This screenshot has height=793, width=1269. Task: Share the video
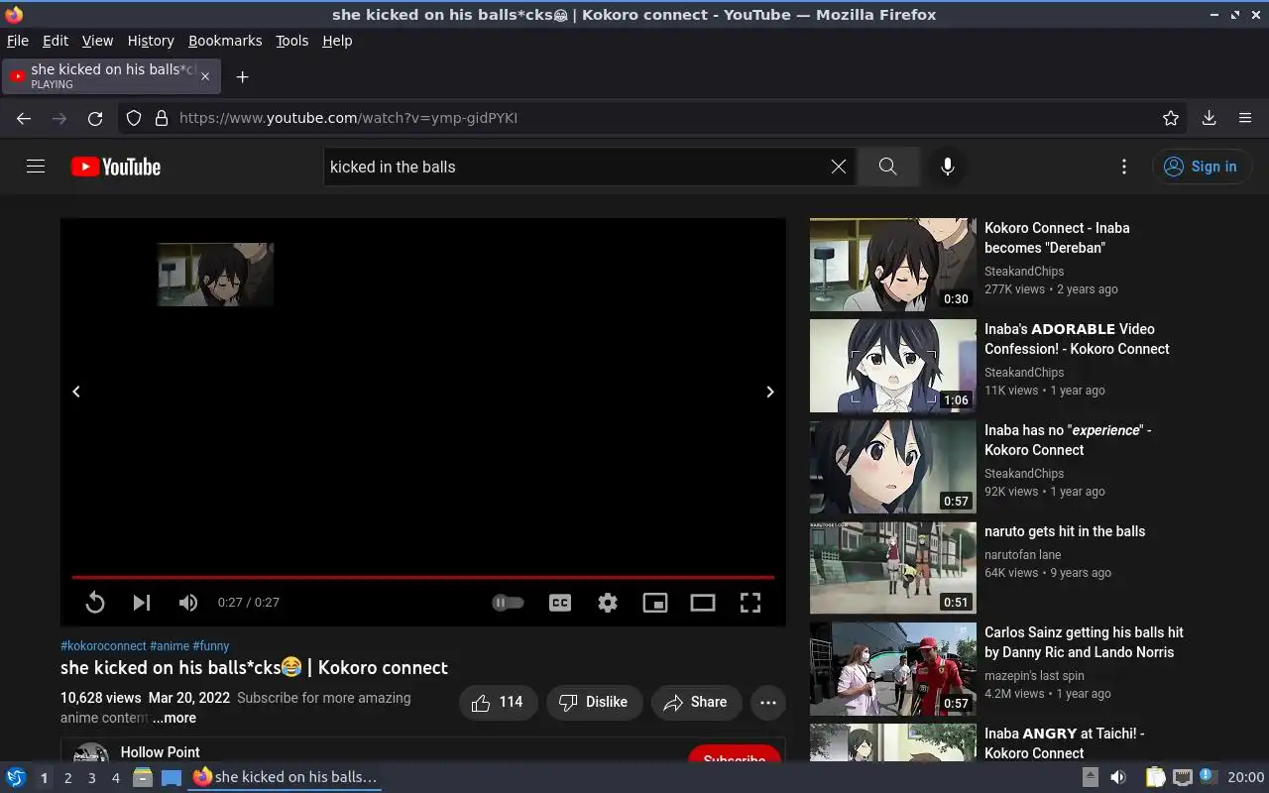click(x=696, y=702)
